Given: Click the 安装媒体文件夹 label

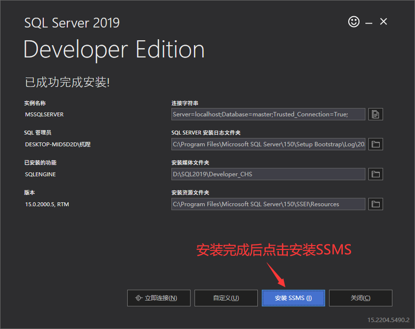Looking at the screenshot, I should tap(190, 163).
